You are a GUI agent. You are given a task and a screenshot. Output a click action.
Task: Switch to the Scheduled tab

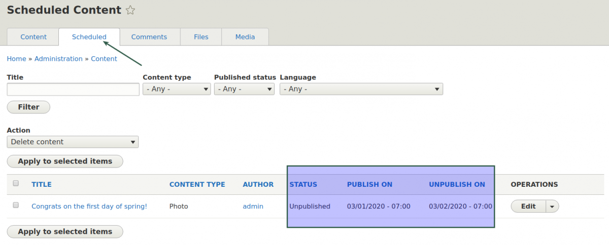click(89, 37)
